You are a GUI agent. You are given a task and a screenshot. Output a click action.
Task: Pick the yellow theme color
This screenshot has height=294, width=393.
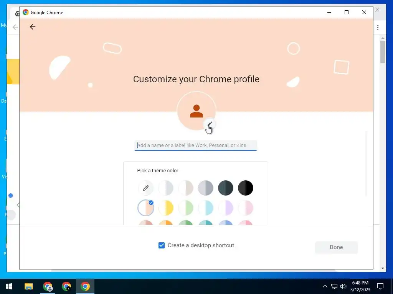click(166, 208)
